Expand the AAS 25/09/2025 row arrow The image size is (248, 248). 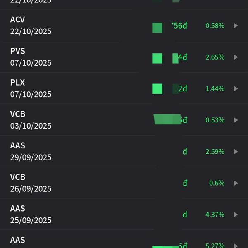(236, 215)
